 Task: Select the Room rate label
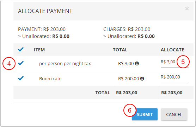(50, 78)
